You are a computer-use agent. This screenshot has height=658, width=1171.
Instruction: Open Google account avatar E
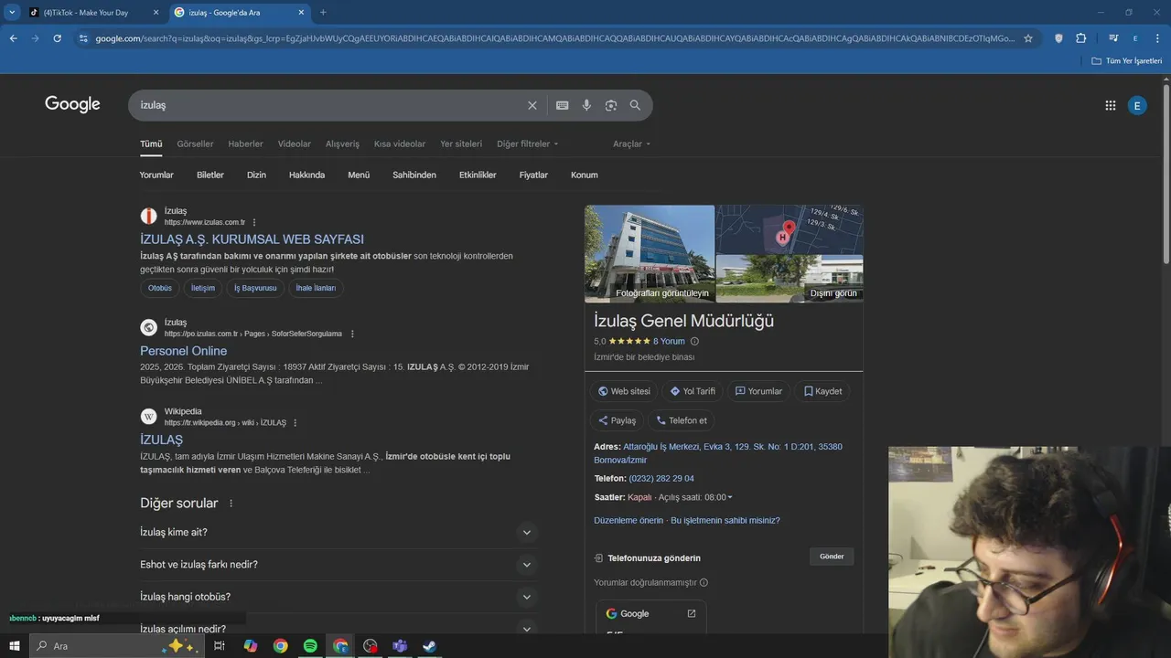click(1137, 105)
